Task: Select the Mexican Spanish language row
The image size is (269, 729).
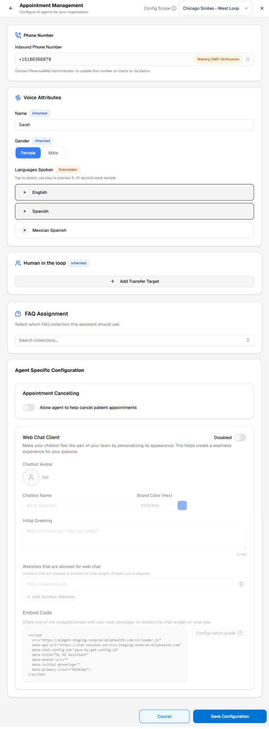Action: (134, 231)
